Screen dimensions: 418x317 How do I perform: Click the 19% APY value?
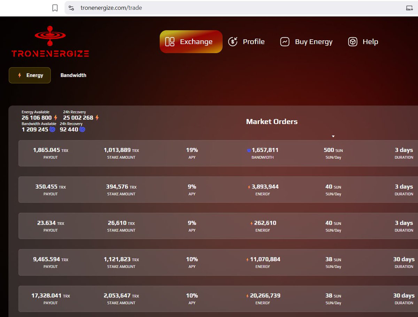point(192,150)
